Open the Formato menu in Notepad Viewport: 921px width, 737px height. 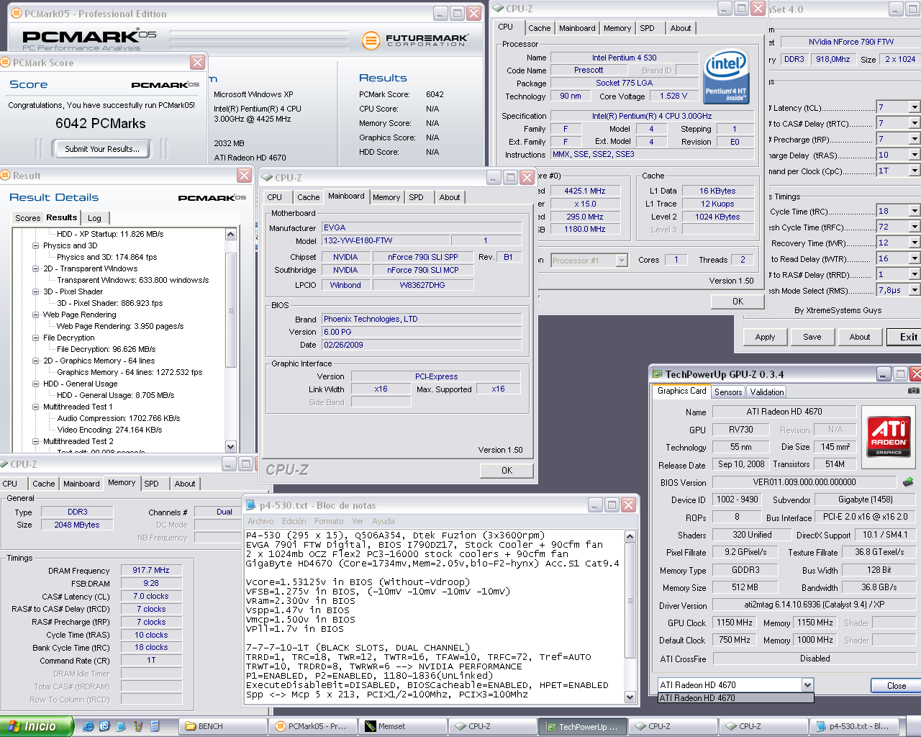pyautogui.click(x=329, y=521)
